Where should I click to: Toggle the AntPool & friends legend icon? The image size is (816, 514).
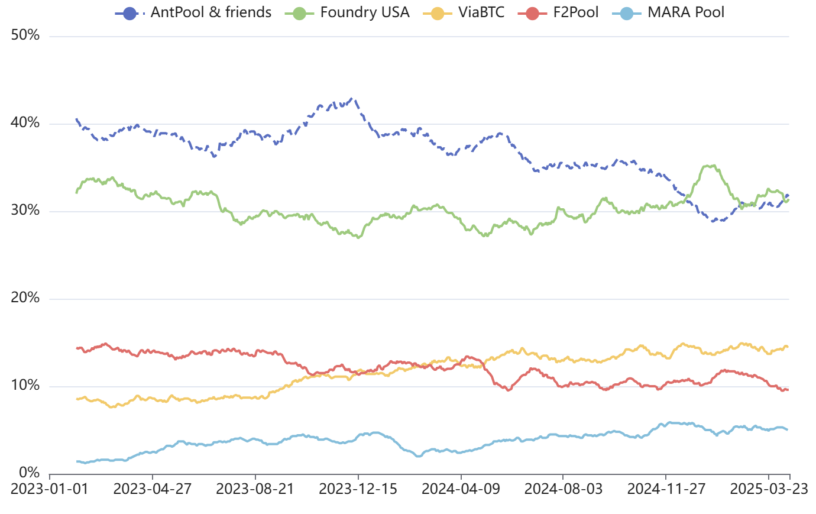[x=129, y=12]
